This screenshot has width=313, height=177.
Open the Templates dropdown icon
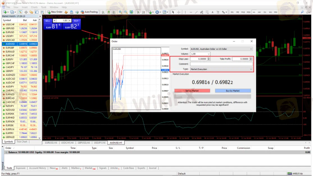(165, 12)
